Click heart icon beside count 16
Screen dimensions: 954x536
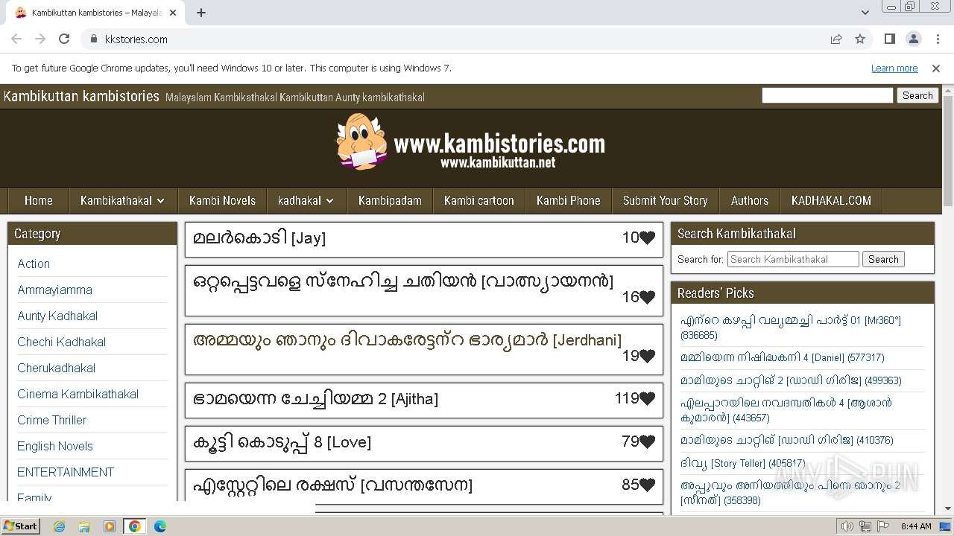(647, 297)
